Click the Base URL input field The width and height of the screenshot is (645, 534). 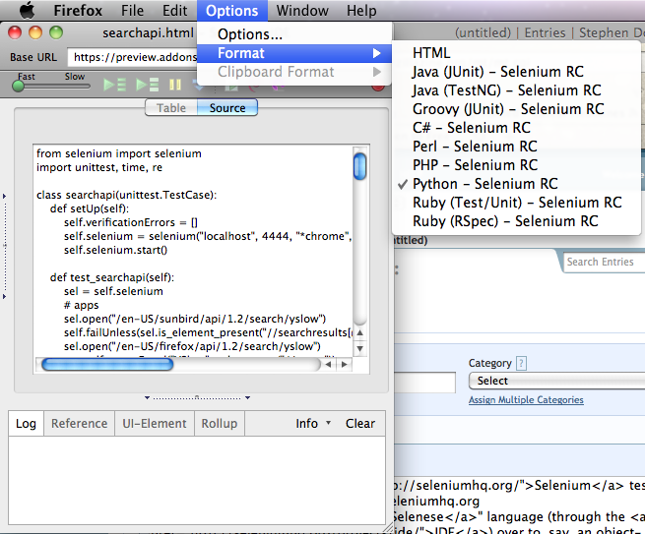tap(133, 57)
